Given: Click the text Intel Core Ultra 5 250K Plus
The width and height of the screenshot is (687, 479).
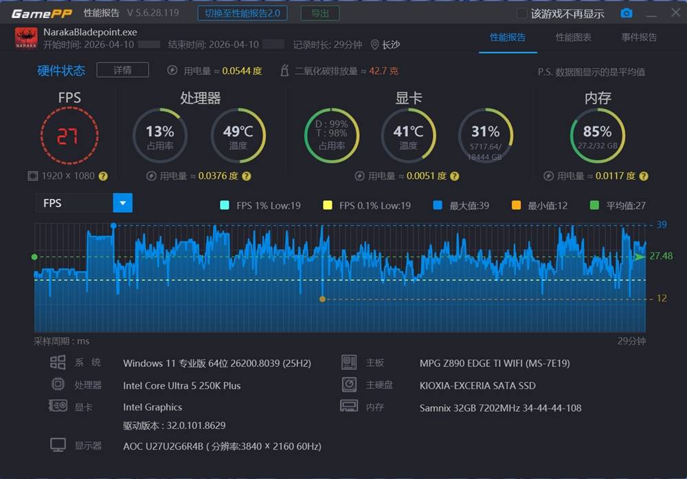Looking at the screenshot, I should coord(182,386).
